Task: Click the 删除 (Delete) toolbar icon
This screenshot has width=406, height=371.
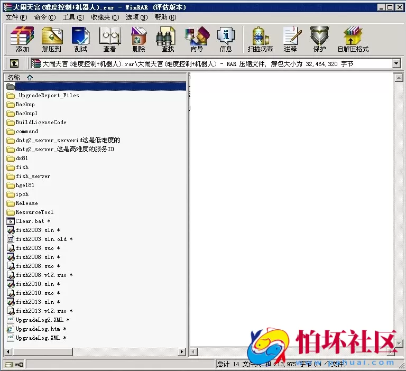Action: point(139,39)
